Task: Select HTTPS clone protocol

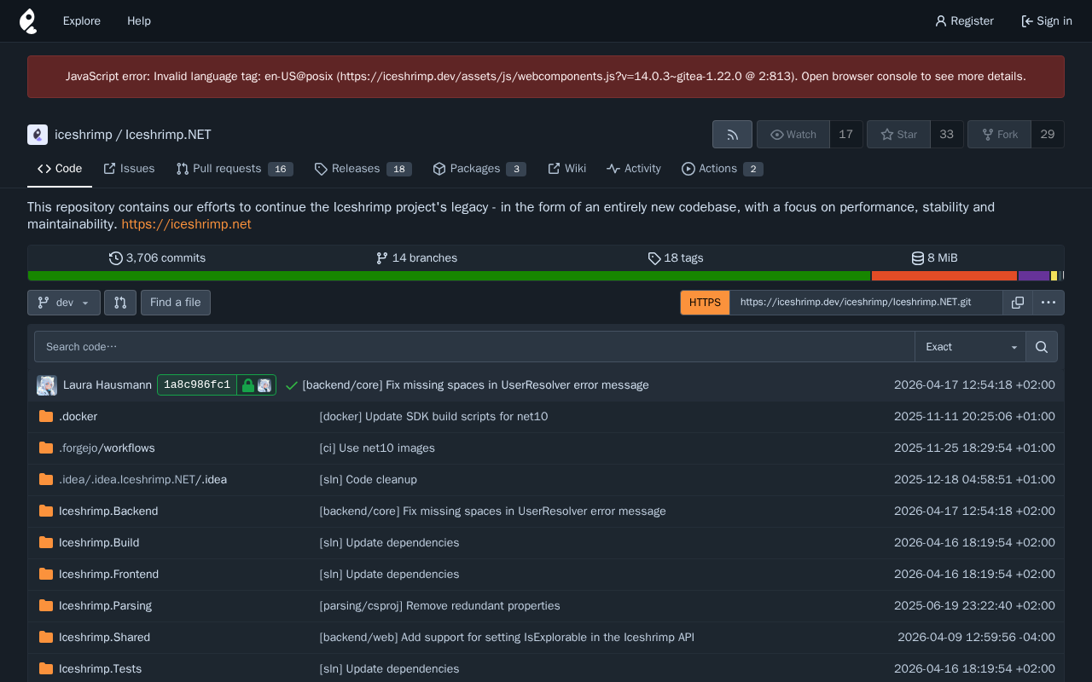Action: click(705, 303)
